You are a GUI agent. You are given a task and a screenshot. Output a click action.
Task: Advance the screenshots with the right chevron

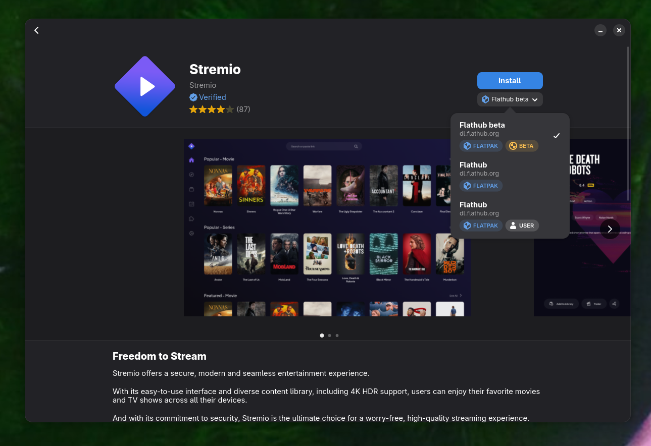point(610,229)
